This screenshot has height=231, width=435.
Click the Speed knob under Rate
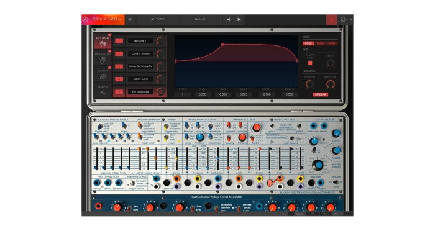330,63
